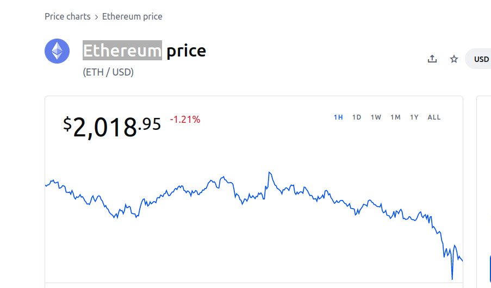Choose the 1M chart period

395,117
